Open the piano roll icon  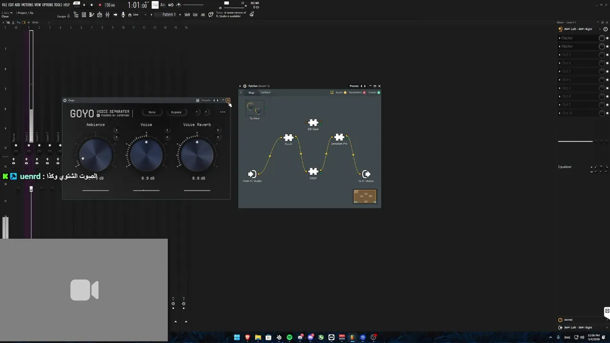coord(91,15)
